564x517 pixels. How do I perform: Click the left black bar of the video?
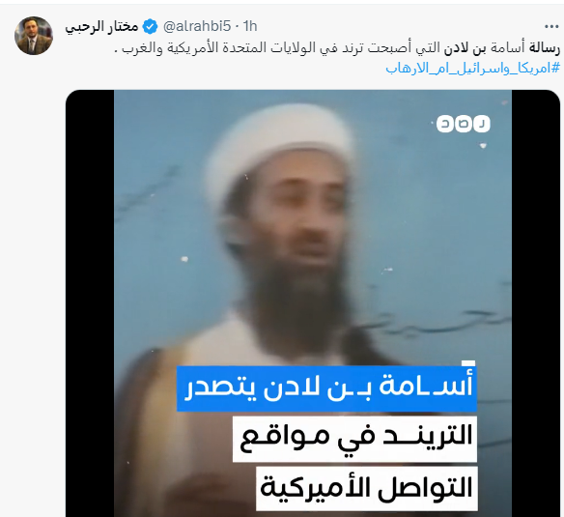coord(90,303)
